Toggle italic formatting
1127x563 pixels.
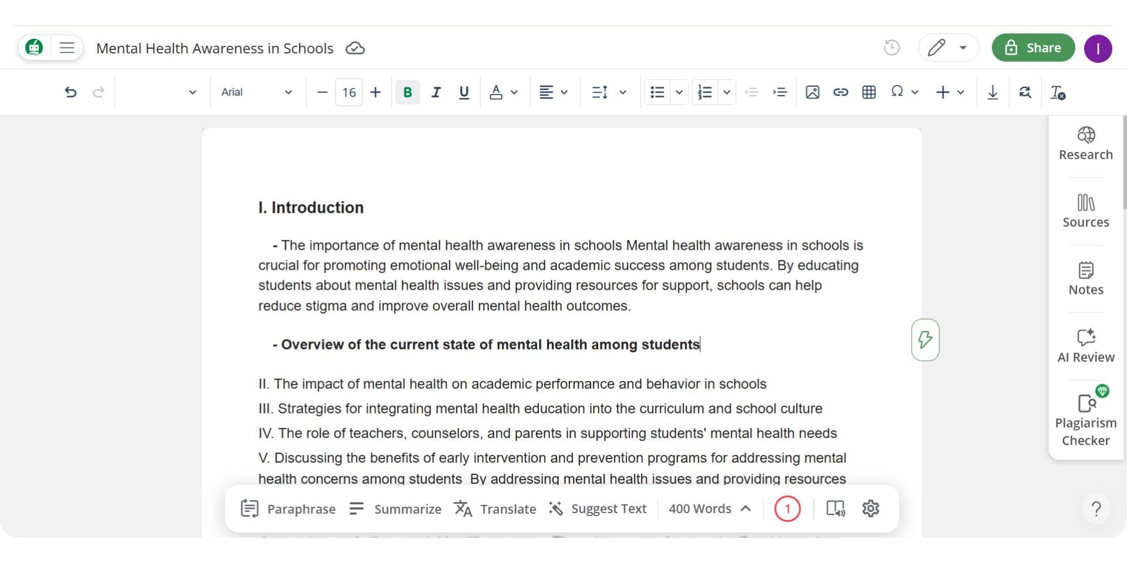[x=436, y=92]
